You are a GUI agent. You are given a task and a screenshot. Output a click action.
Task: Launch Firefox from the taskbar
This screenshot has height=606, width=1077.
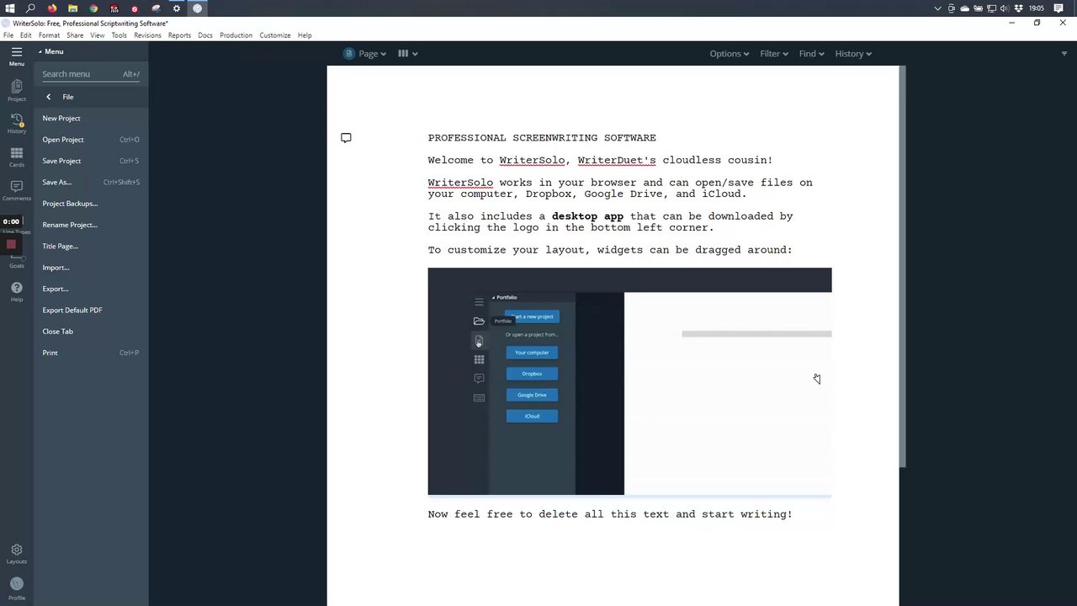pyautogui.click(x=52, y=8)
